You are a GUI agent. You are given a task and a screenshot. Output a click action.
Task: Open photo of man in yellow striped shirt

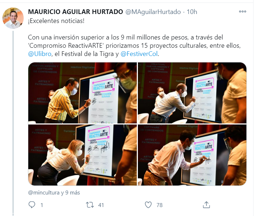[x=82, y=93]
